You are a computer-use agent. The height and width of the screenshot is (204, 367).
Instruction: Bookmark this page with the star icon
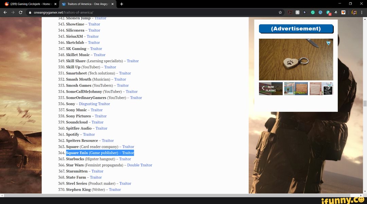(x=280, y=12)
